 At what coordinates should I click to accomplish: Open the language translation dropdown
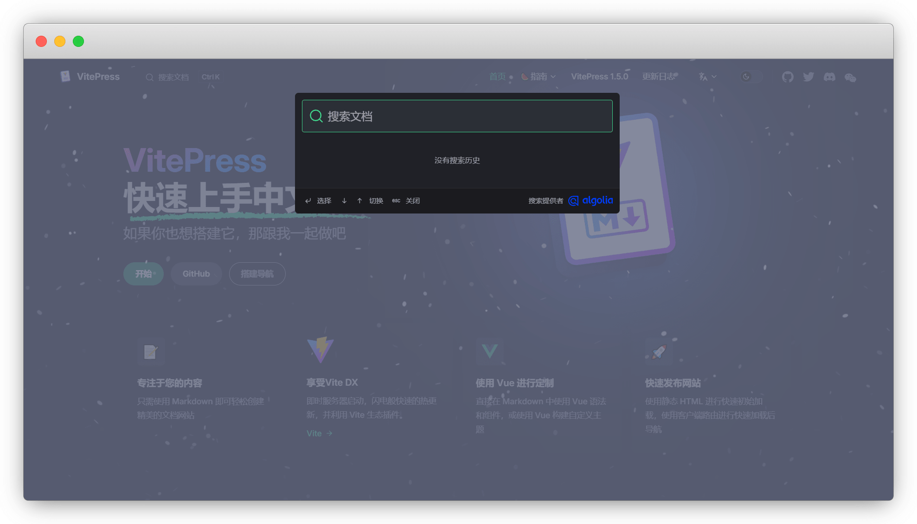pos(707,77)
